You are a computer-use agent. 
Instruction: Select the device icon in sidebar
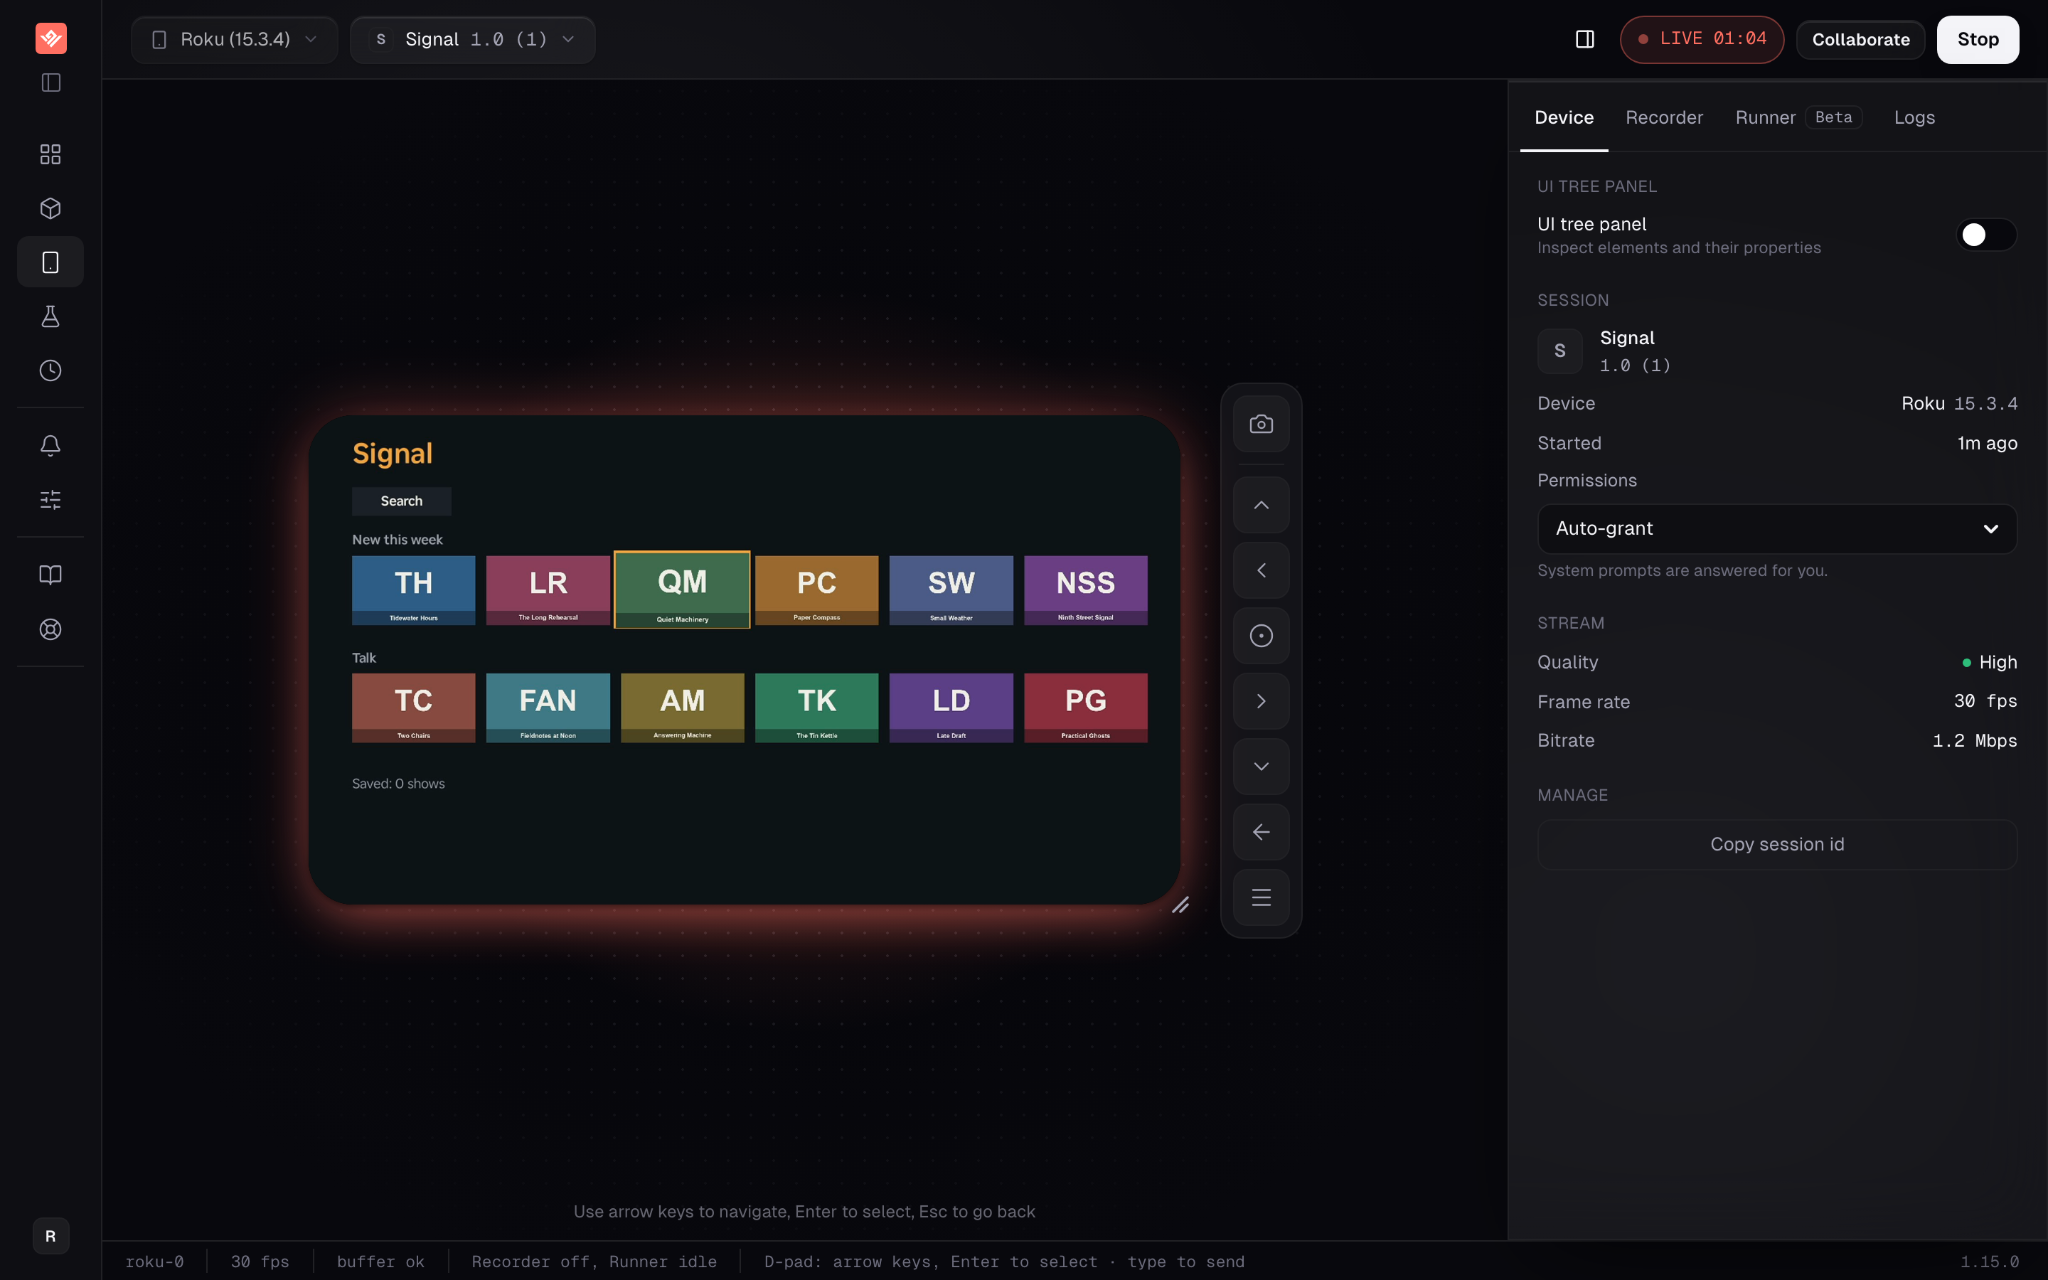(50, 262)
